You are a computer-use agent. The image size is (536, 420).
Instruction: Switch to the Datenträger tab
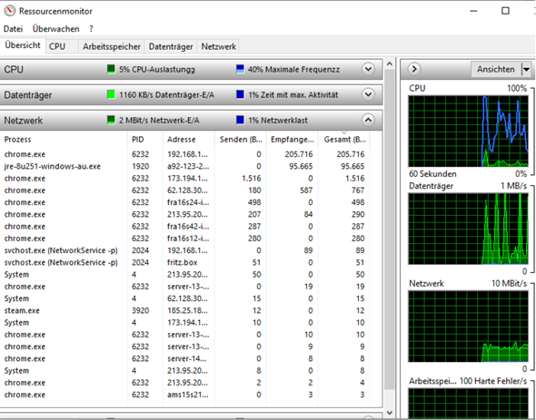pyautogui.click(x=171, y=46)
